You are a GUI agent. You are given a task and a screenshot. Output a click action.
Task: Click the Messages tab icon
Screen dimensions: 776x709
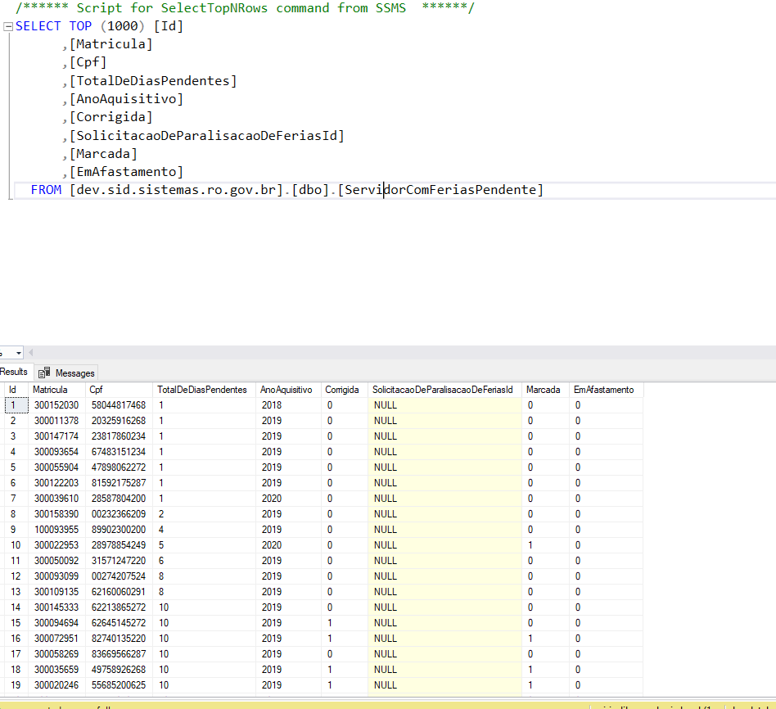pyautogui.click(x=44, y=373)
